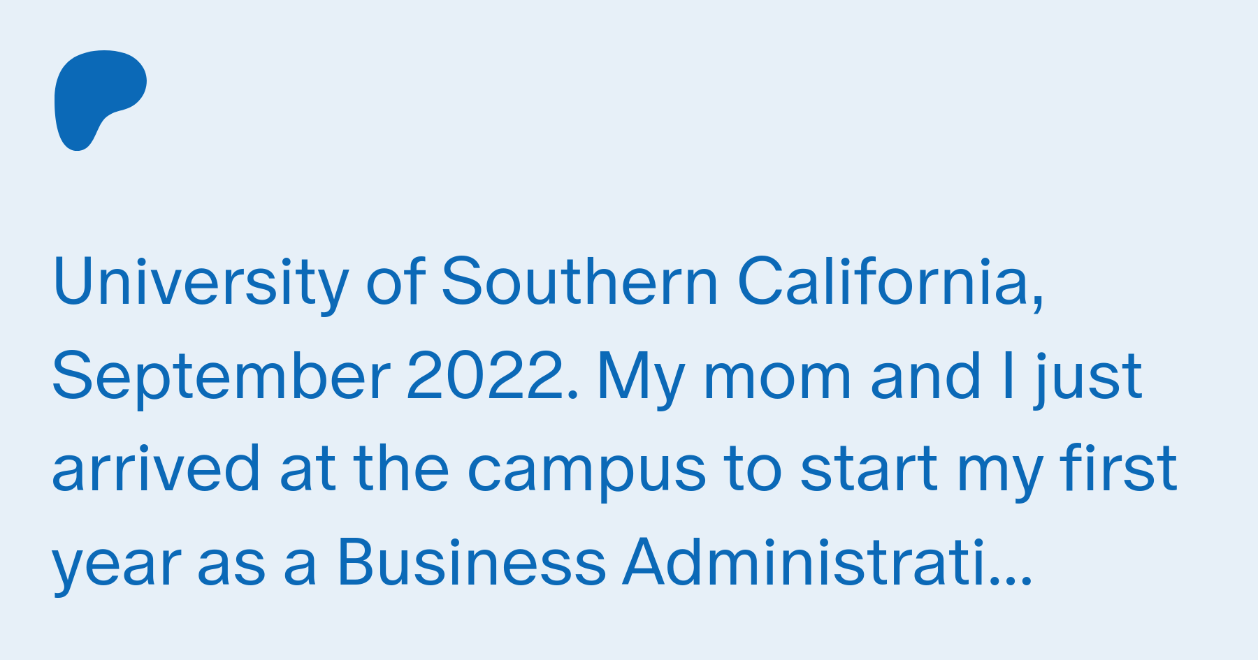Screen dimensions: 1258x660
Task: Click the word "Business" in the text
Action: pyautogui.click(x=472, y=562)
